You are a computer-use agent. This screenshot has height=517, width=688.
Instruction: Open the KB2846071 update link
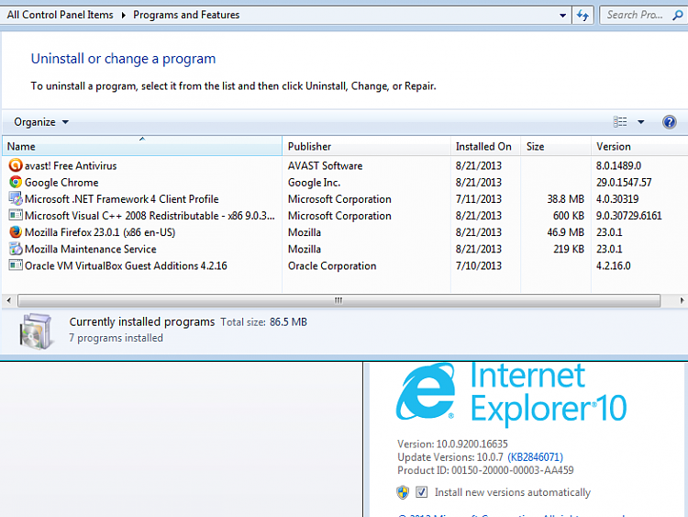coord(535,457)
